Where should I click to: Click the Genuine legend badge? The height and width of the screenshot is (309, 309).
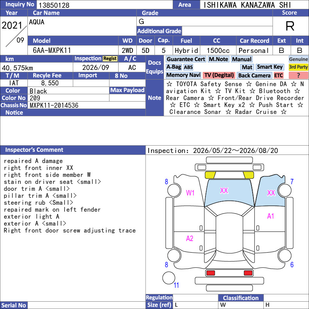(x=298, y=59)
